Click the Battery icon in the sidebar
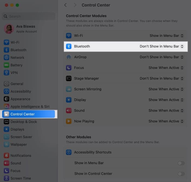Viewport: 191px width, 182px height. (6, 65)
